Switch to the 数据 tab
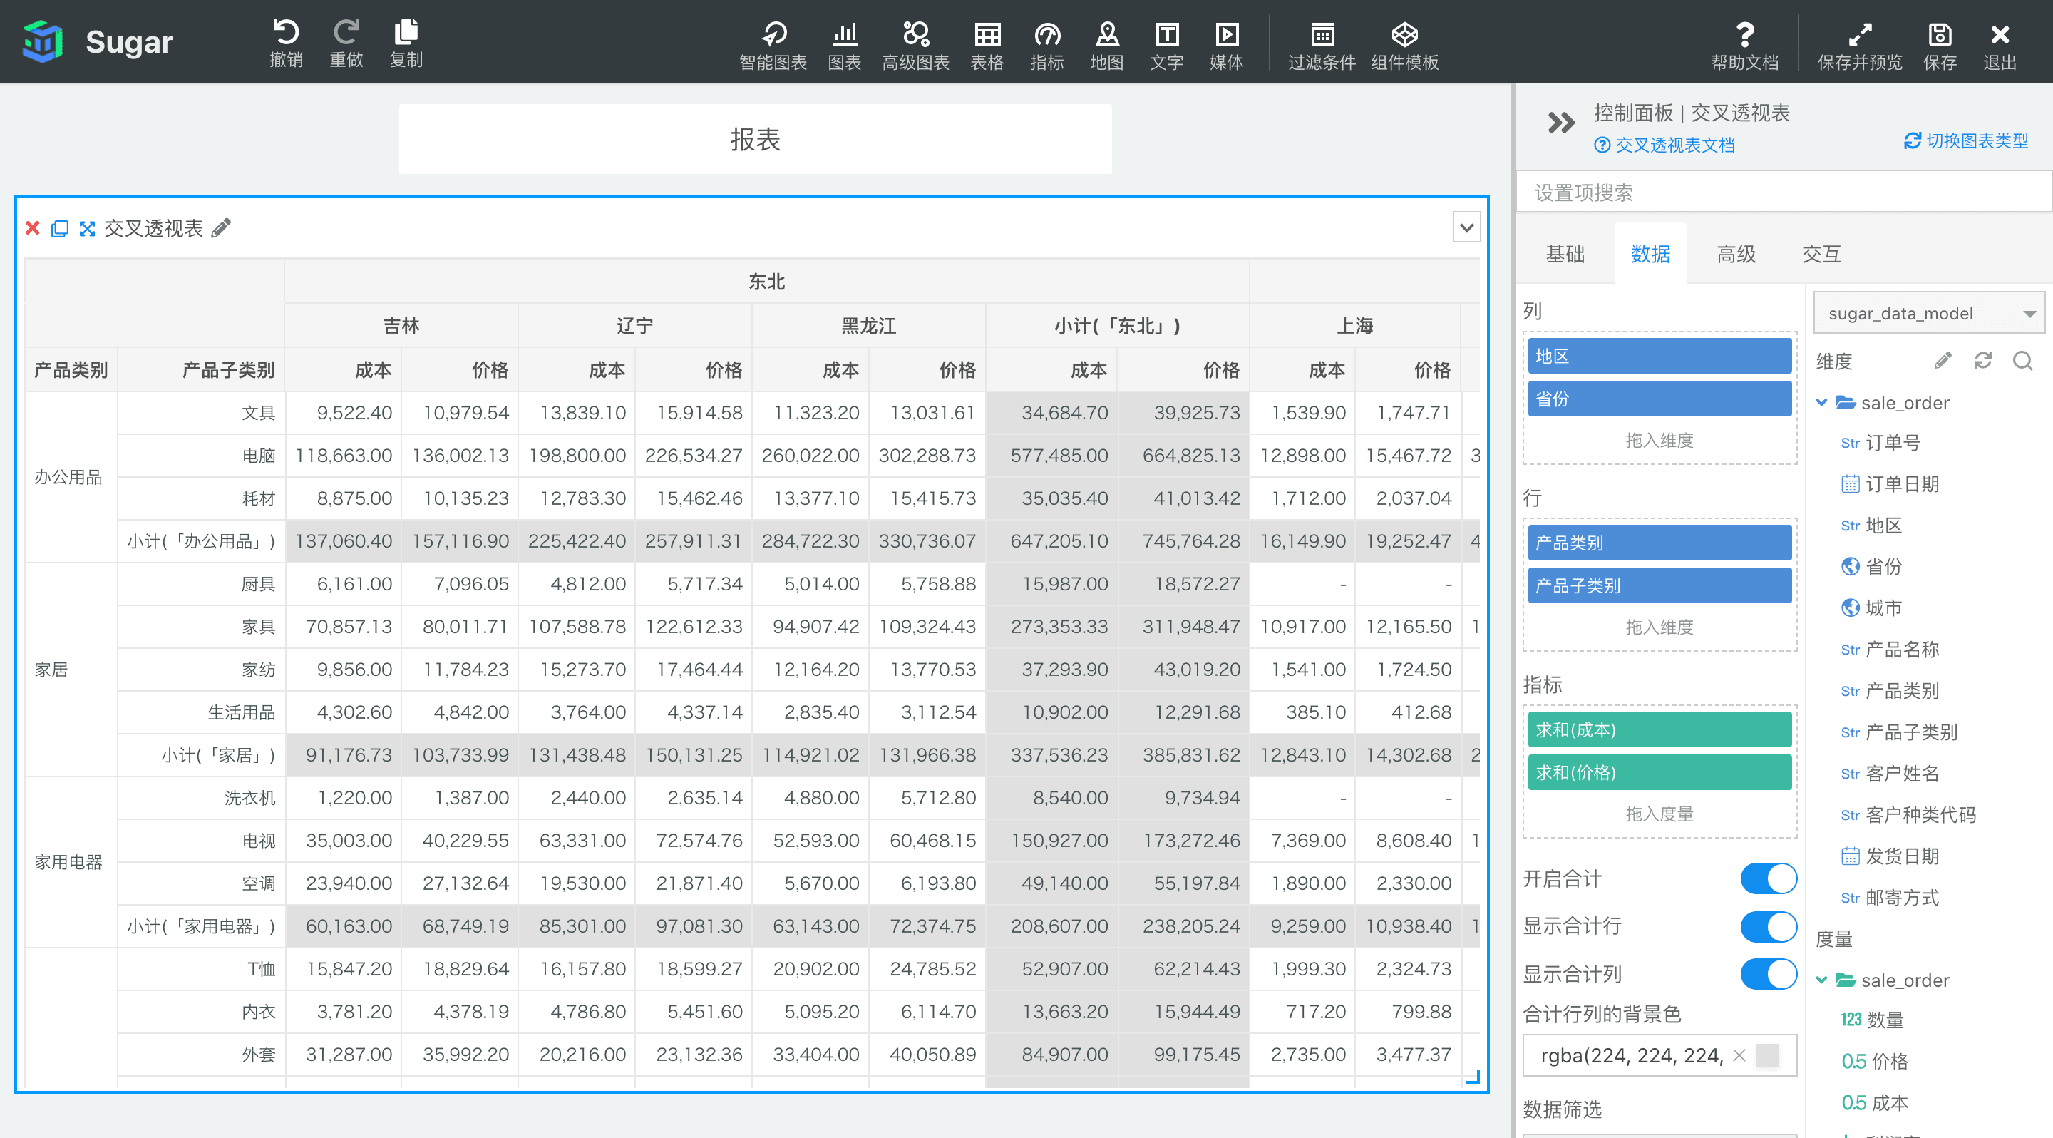 point(1650,253)
